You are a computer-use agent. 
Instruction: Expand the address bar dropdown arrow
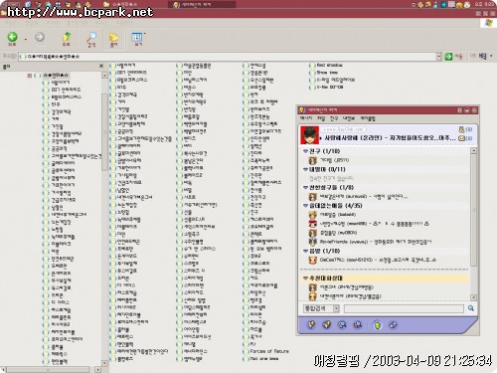pos(438,57)
